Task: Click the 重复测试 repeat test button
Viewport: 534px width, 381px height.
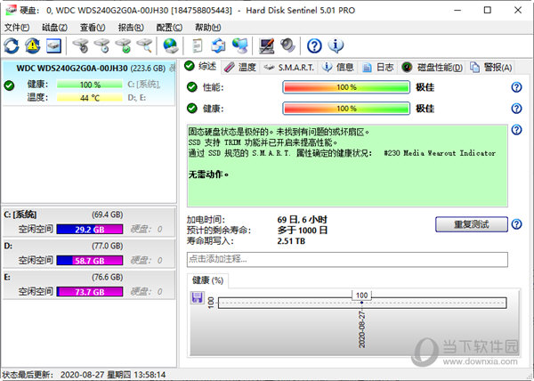Action: coord(472,224)
